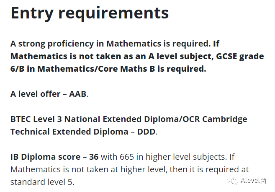275x192 pixels.
Task: Click the Alevel菌 watermark text
Action: [x=253, y=180]
